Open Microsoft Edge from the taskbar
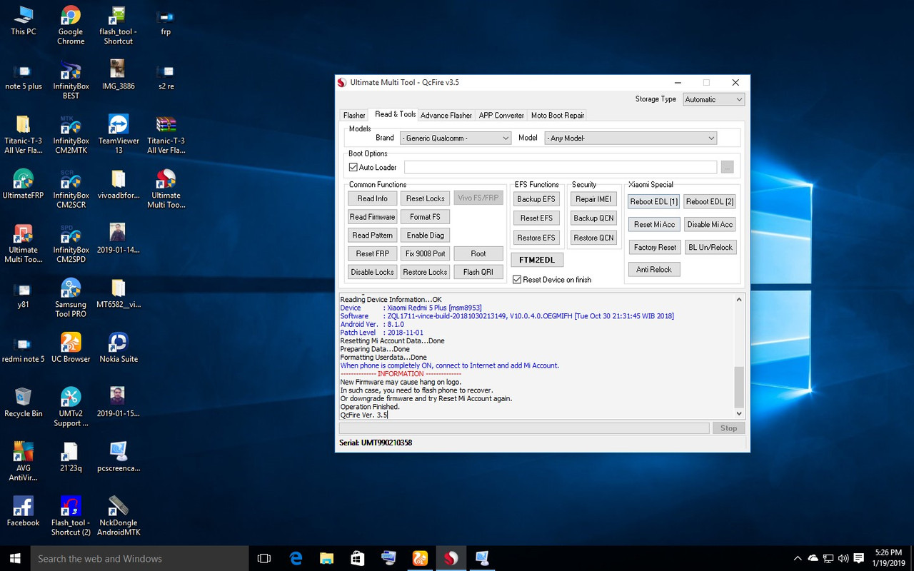The image size is (914, 571). point(296,558)
